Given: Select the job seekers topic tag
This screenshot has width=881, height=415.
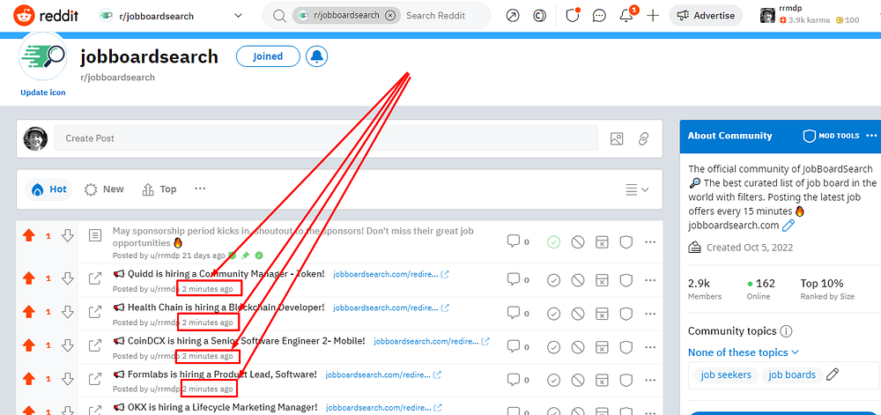Looking at the screenshot, I should pyautogui.click(x=726, y=374).
